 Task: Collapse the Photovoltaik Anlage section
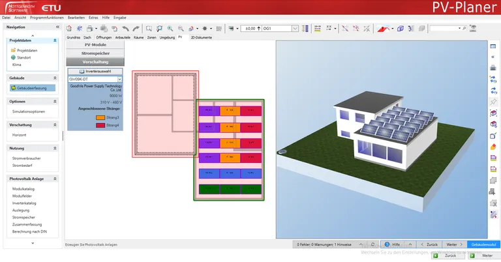coord(55,179)
